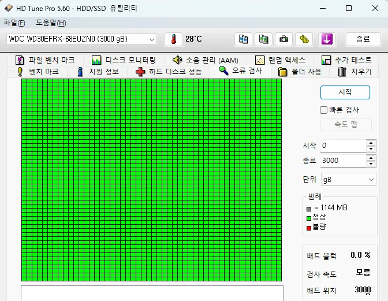Switch to the 하드 디스크 성능 tab
Viewport: 388px width, 301px height.
click(169, 72)
